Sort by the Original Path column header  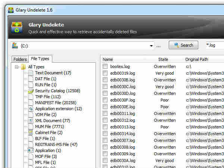pos(197,59)
